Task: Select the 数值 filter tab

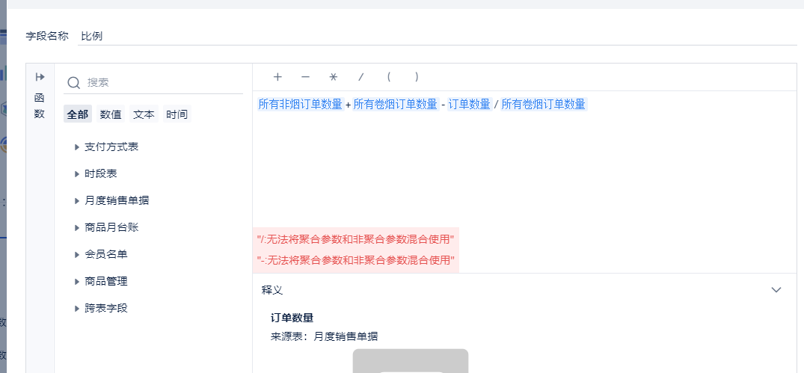Action: point(111,114)
